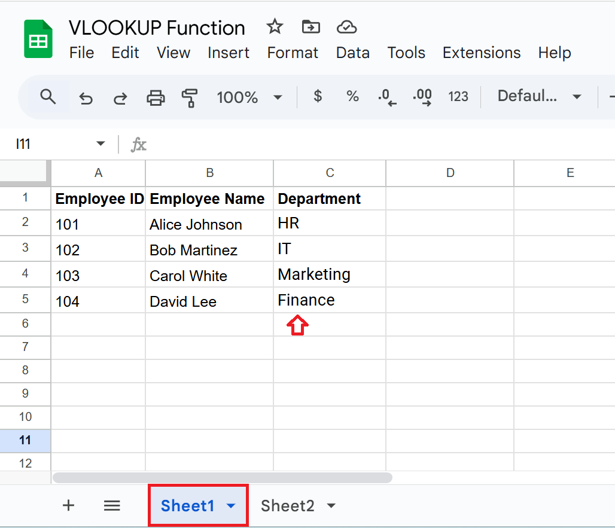Viewport: 615px width, 528px height.
Task: Decrease decimal places
Action: (387, 96)
